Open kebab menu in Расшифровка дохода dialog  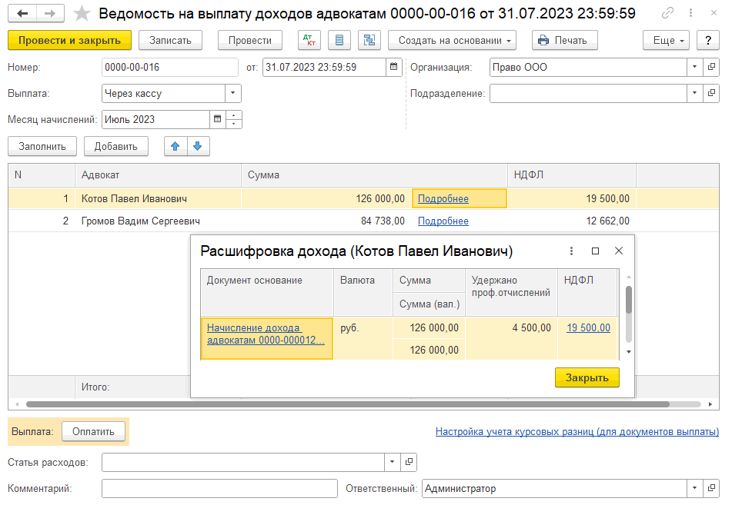click(571, 251)
